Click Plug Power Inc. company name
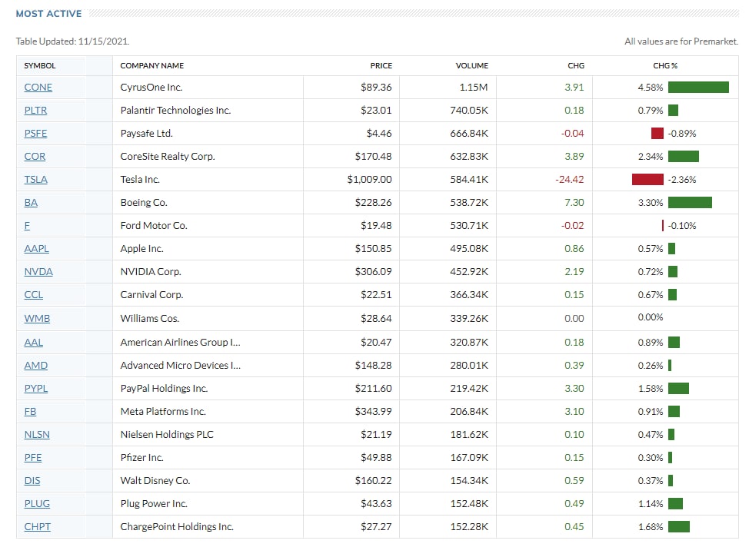 (154, 504)
